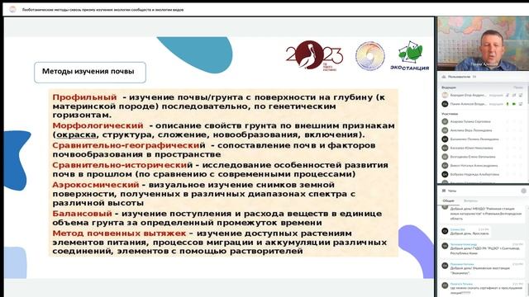Click the Ведущие section label

pyautogui.click(x=449, y=87)
